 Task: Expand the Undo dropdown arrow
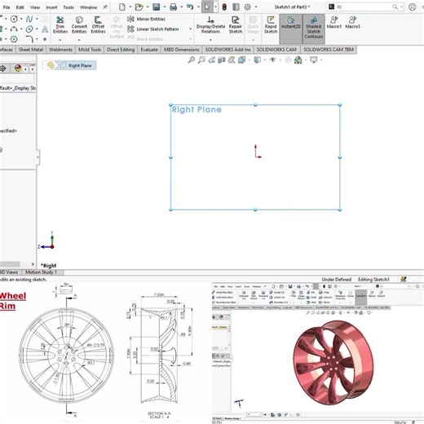[x=198, y=7]
